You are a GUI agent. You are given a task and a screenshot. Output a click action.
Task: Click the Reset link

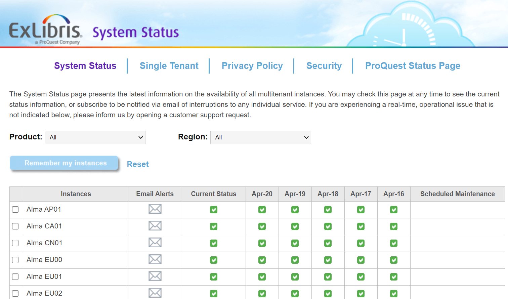point(138,164)
